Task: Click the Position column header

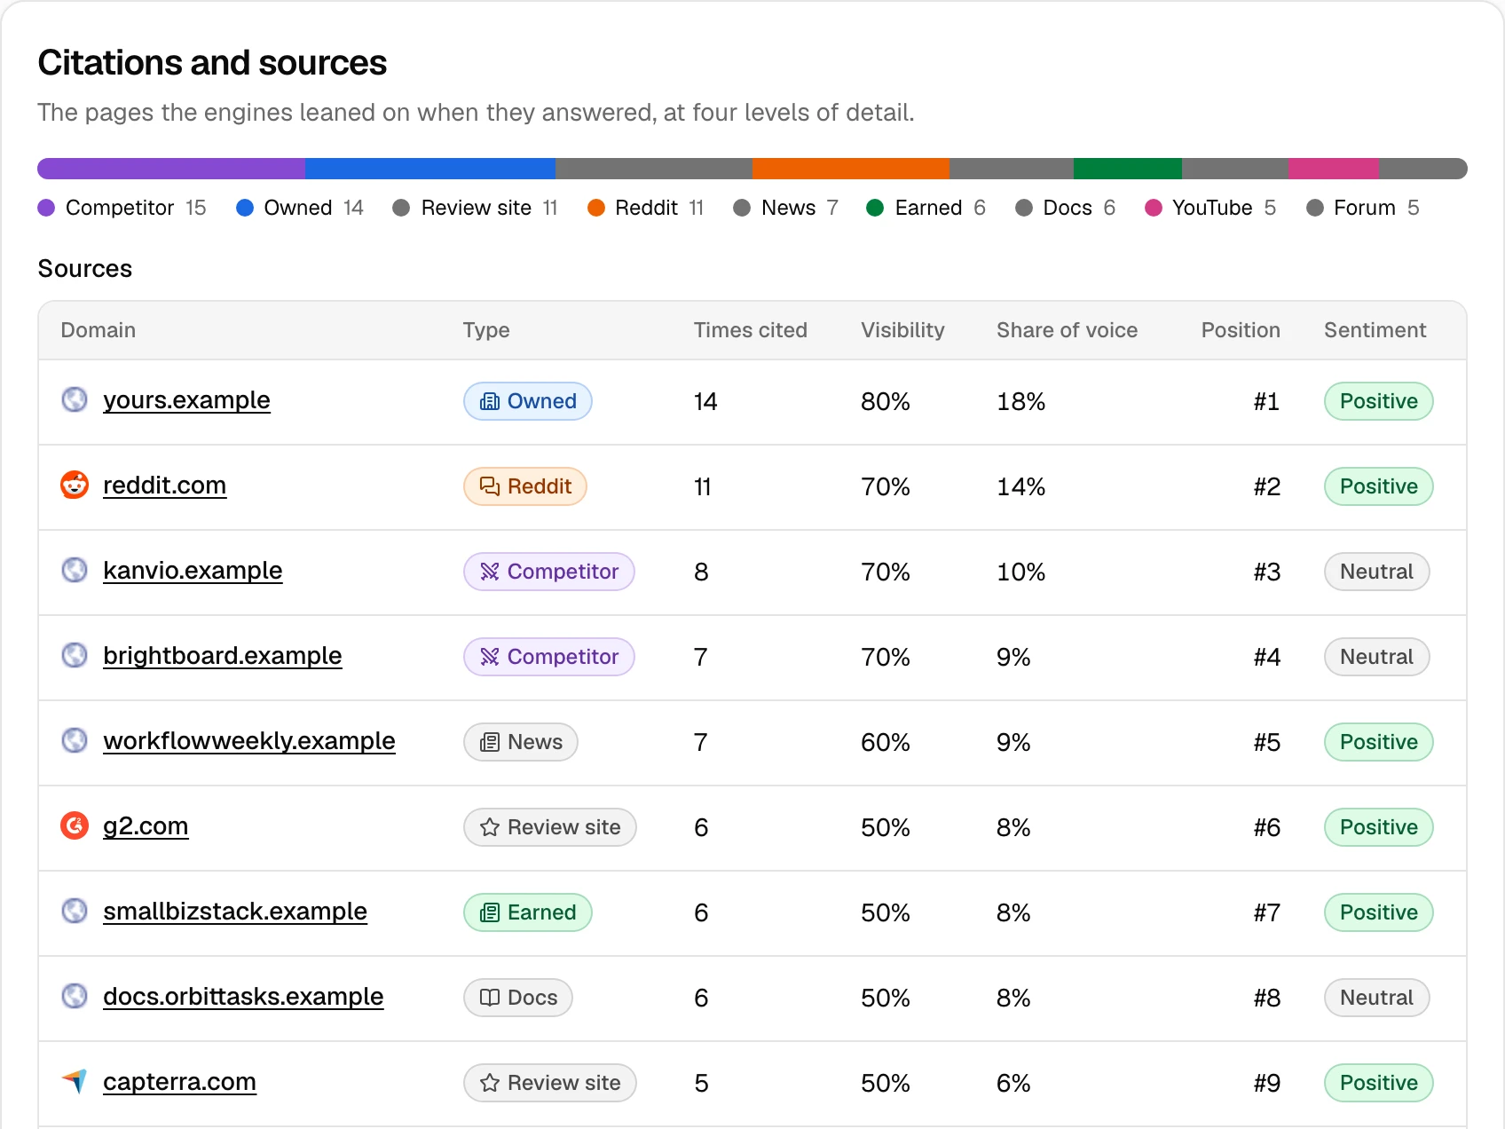Action: [1241, 330]
